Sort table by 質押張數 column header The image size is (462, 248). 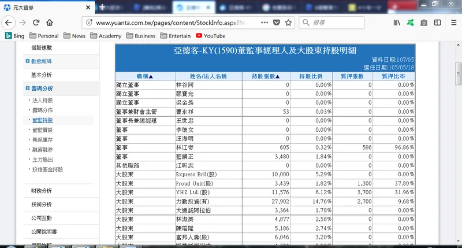pos(352,76)
